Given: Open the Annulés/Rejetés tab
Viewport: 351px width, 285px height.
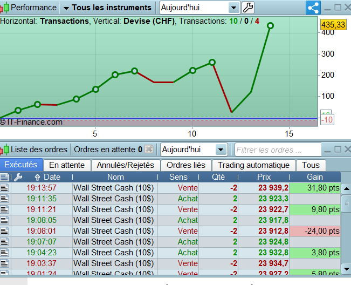Looking at the screenshot, I should (126, 165).
